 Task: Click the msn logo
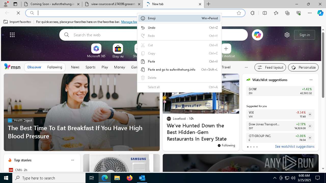(12, 67)
